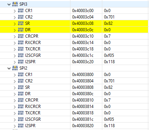Viewport: 149px width, 130px height.
Task: Expand the SPI2 I2SCFGR register
Action: click(x=15, y=120)
